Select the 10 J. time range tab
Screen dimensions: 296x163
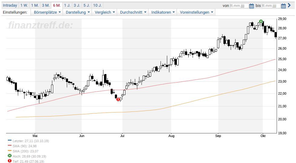pos(97,5)
